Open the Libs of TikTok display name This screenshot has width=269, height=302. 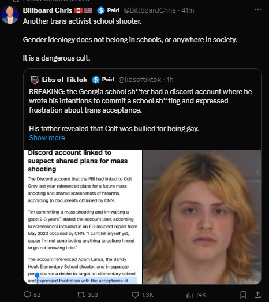[65, 80]
